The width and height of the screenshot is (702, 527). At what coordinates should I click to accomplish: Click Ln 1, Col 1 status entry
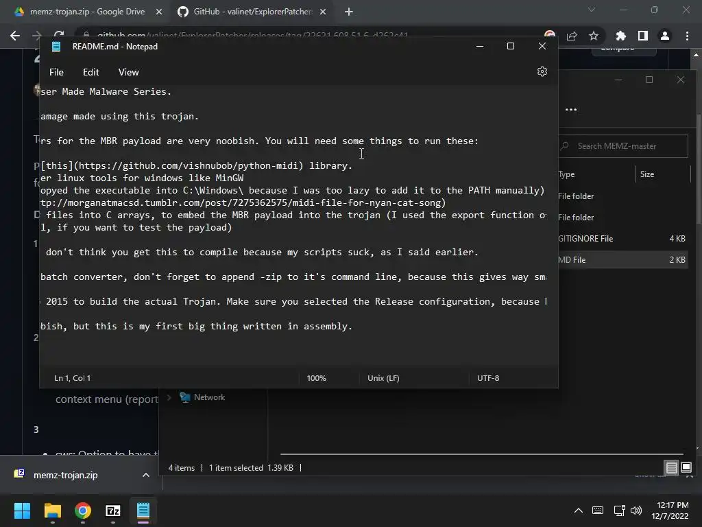coord(73,378)
